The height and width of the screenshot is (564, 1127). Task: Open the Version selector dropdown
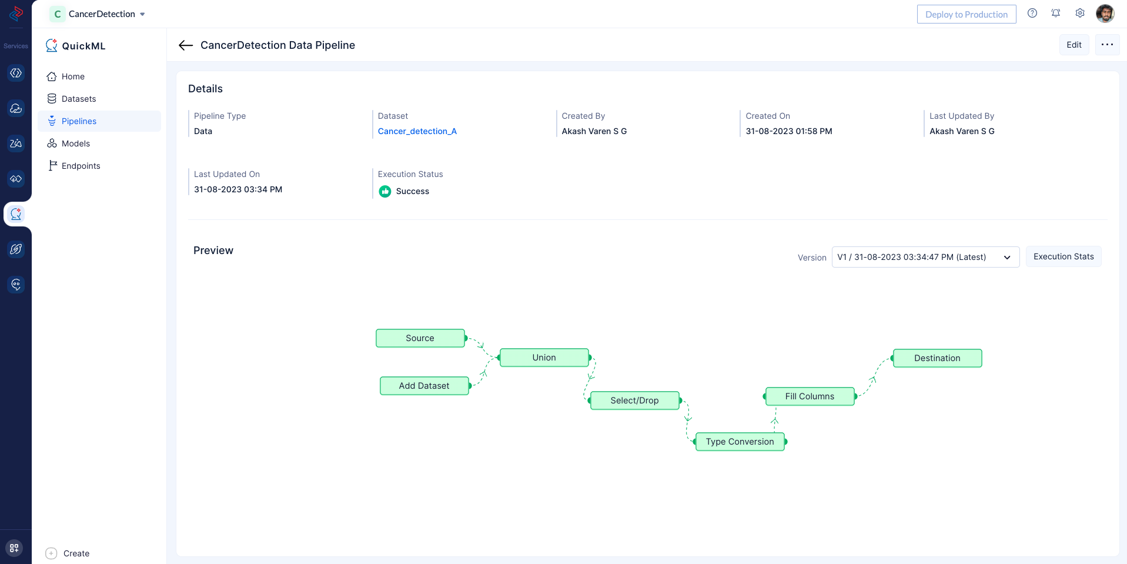pos(925,257)
